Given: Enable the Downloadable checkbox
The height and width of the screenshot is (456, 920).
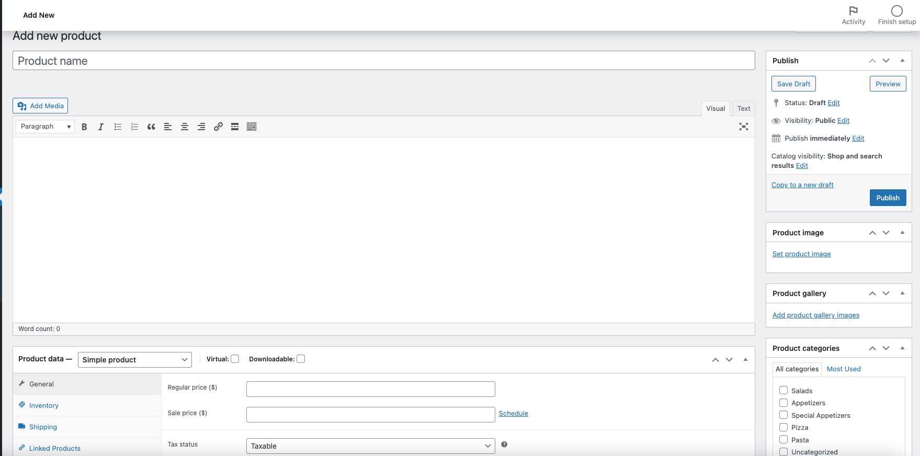Looking at the screenshot, I should (301, 359).
